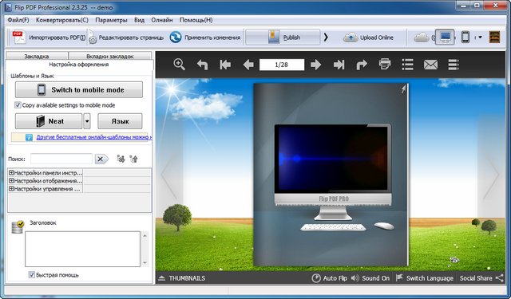The width and height of the screenshot is (511, 299).
Task: Click the Neat template button
Action: pyautogui.click(x=49, y=121)
